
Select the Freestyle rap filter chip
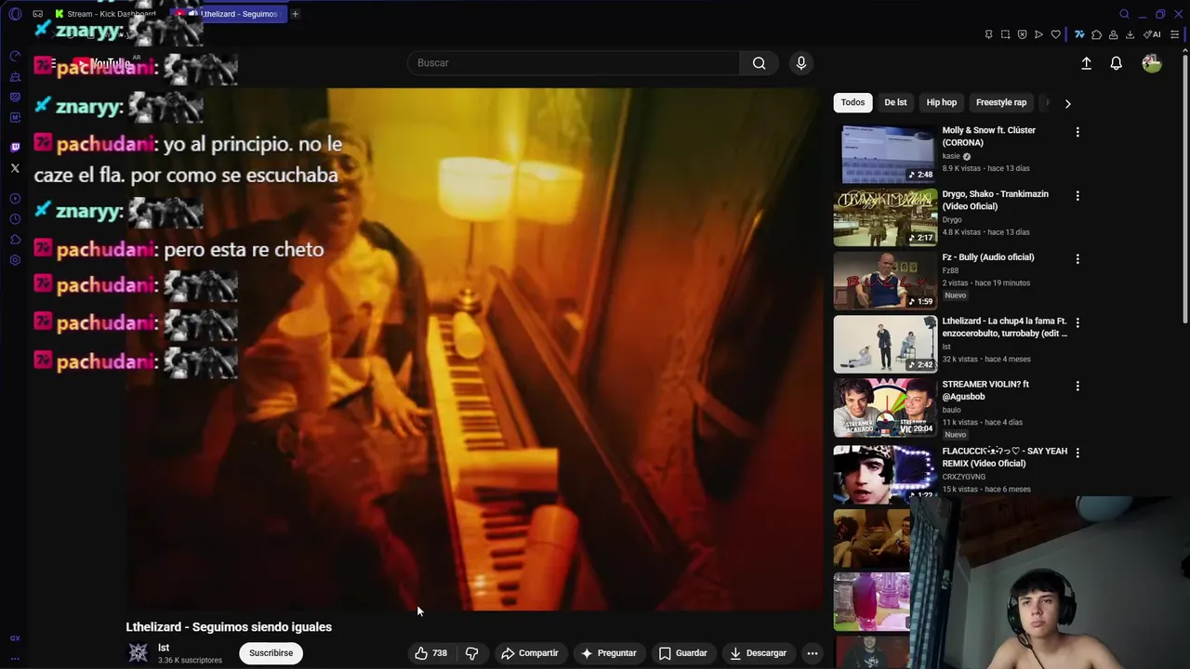point(1001,102)
